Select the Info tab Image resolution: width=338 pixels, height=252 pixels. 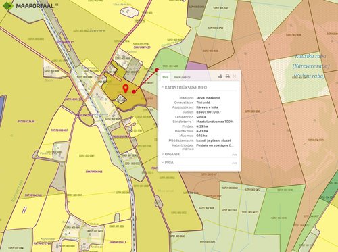pos(166,77)
